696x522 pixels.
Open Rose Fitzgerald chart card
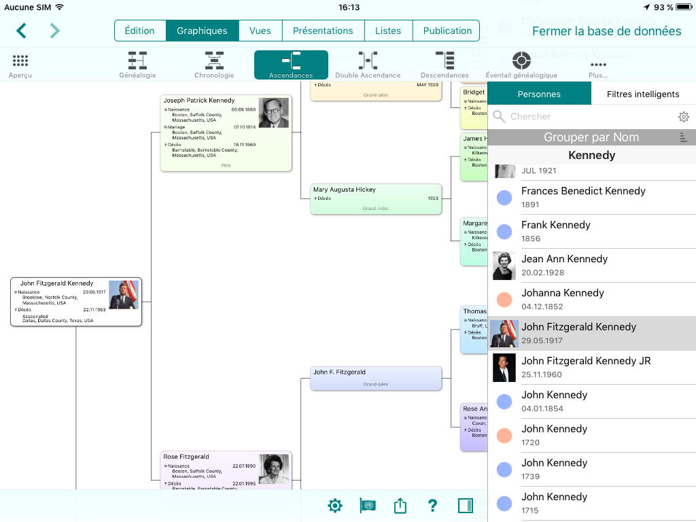[x=226, y=470]
